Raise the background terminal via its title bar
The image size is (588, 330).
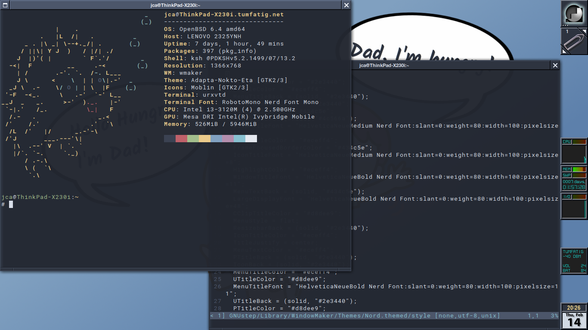coord(451,65)
